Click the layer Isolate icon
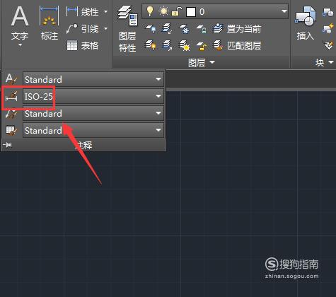Viewport: 336px width, 297px height. tap(167, 28)
